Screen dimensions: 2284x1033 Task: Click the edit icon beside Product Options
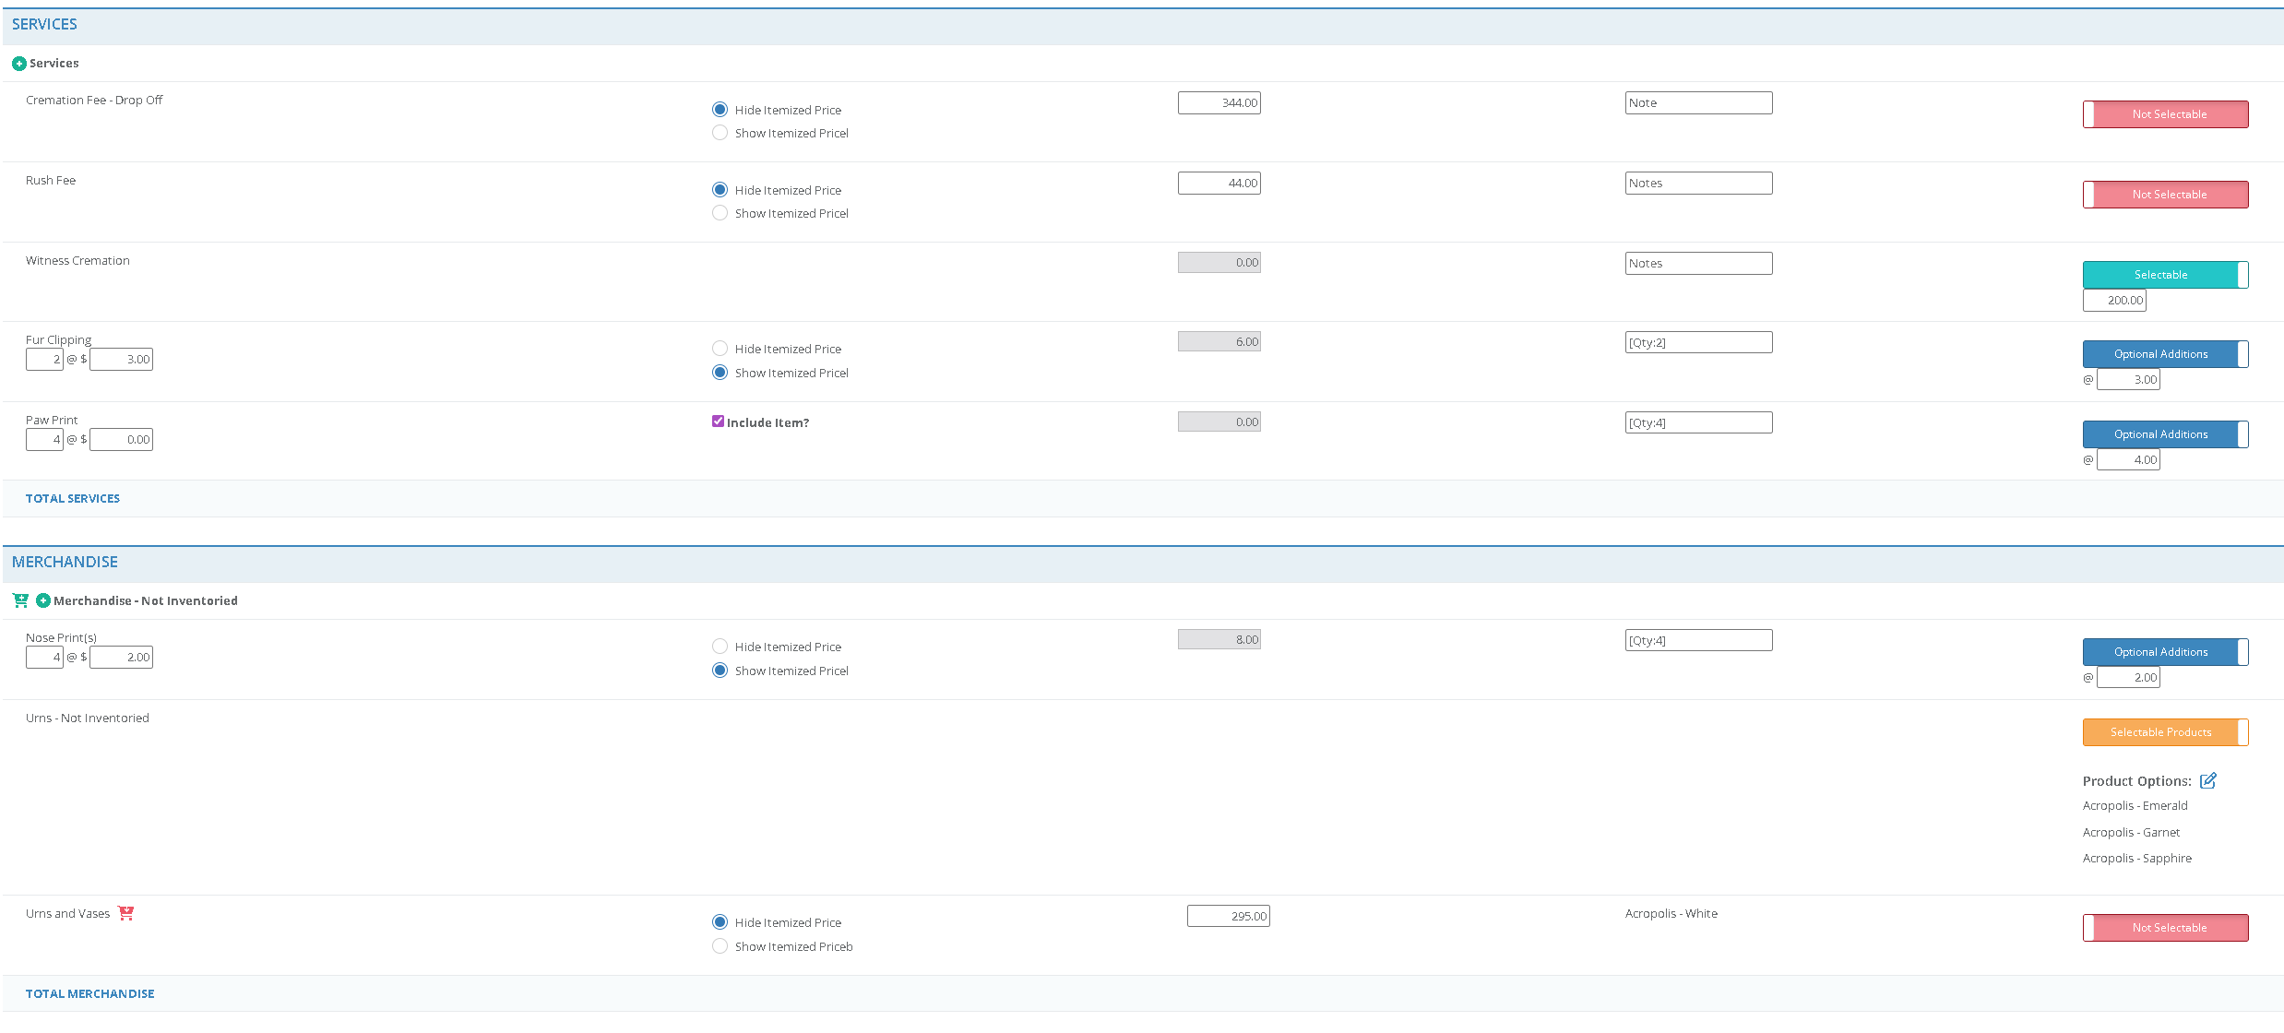[x=2207, y=781]
